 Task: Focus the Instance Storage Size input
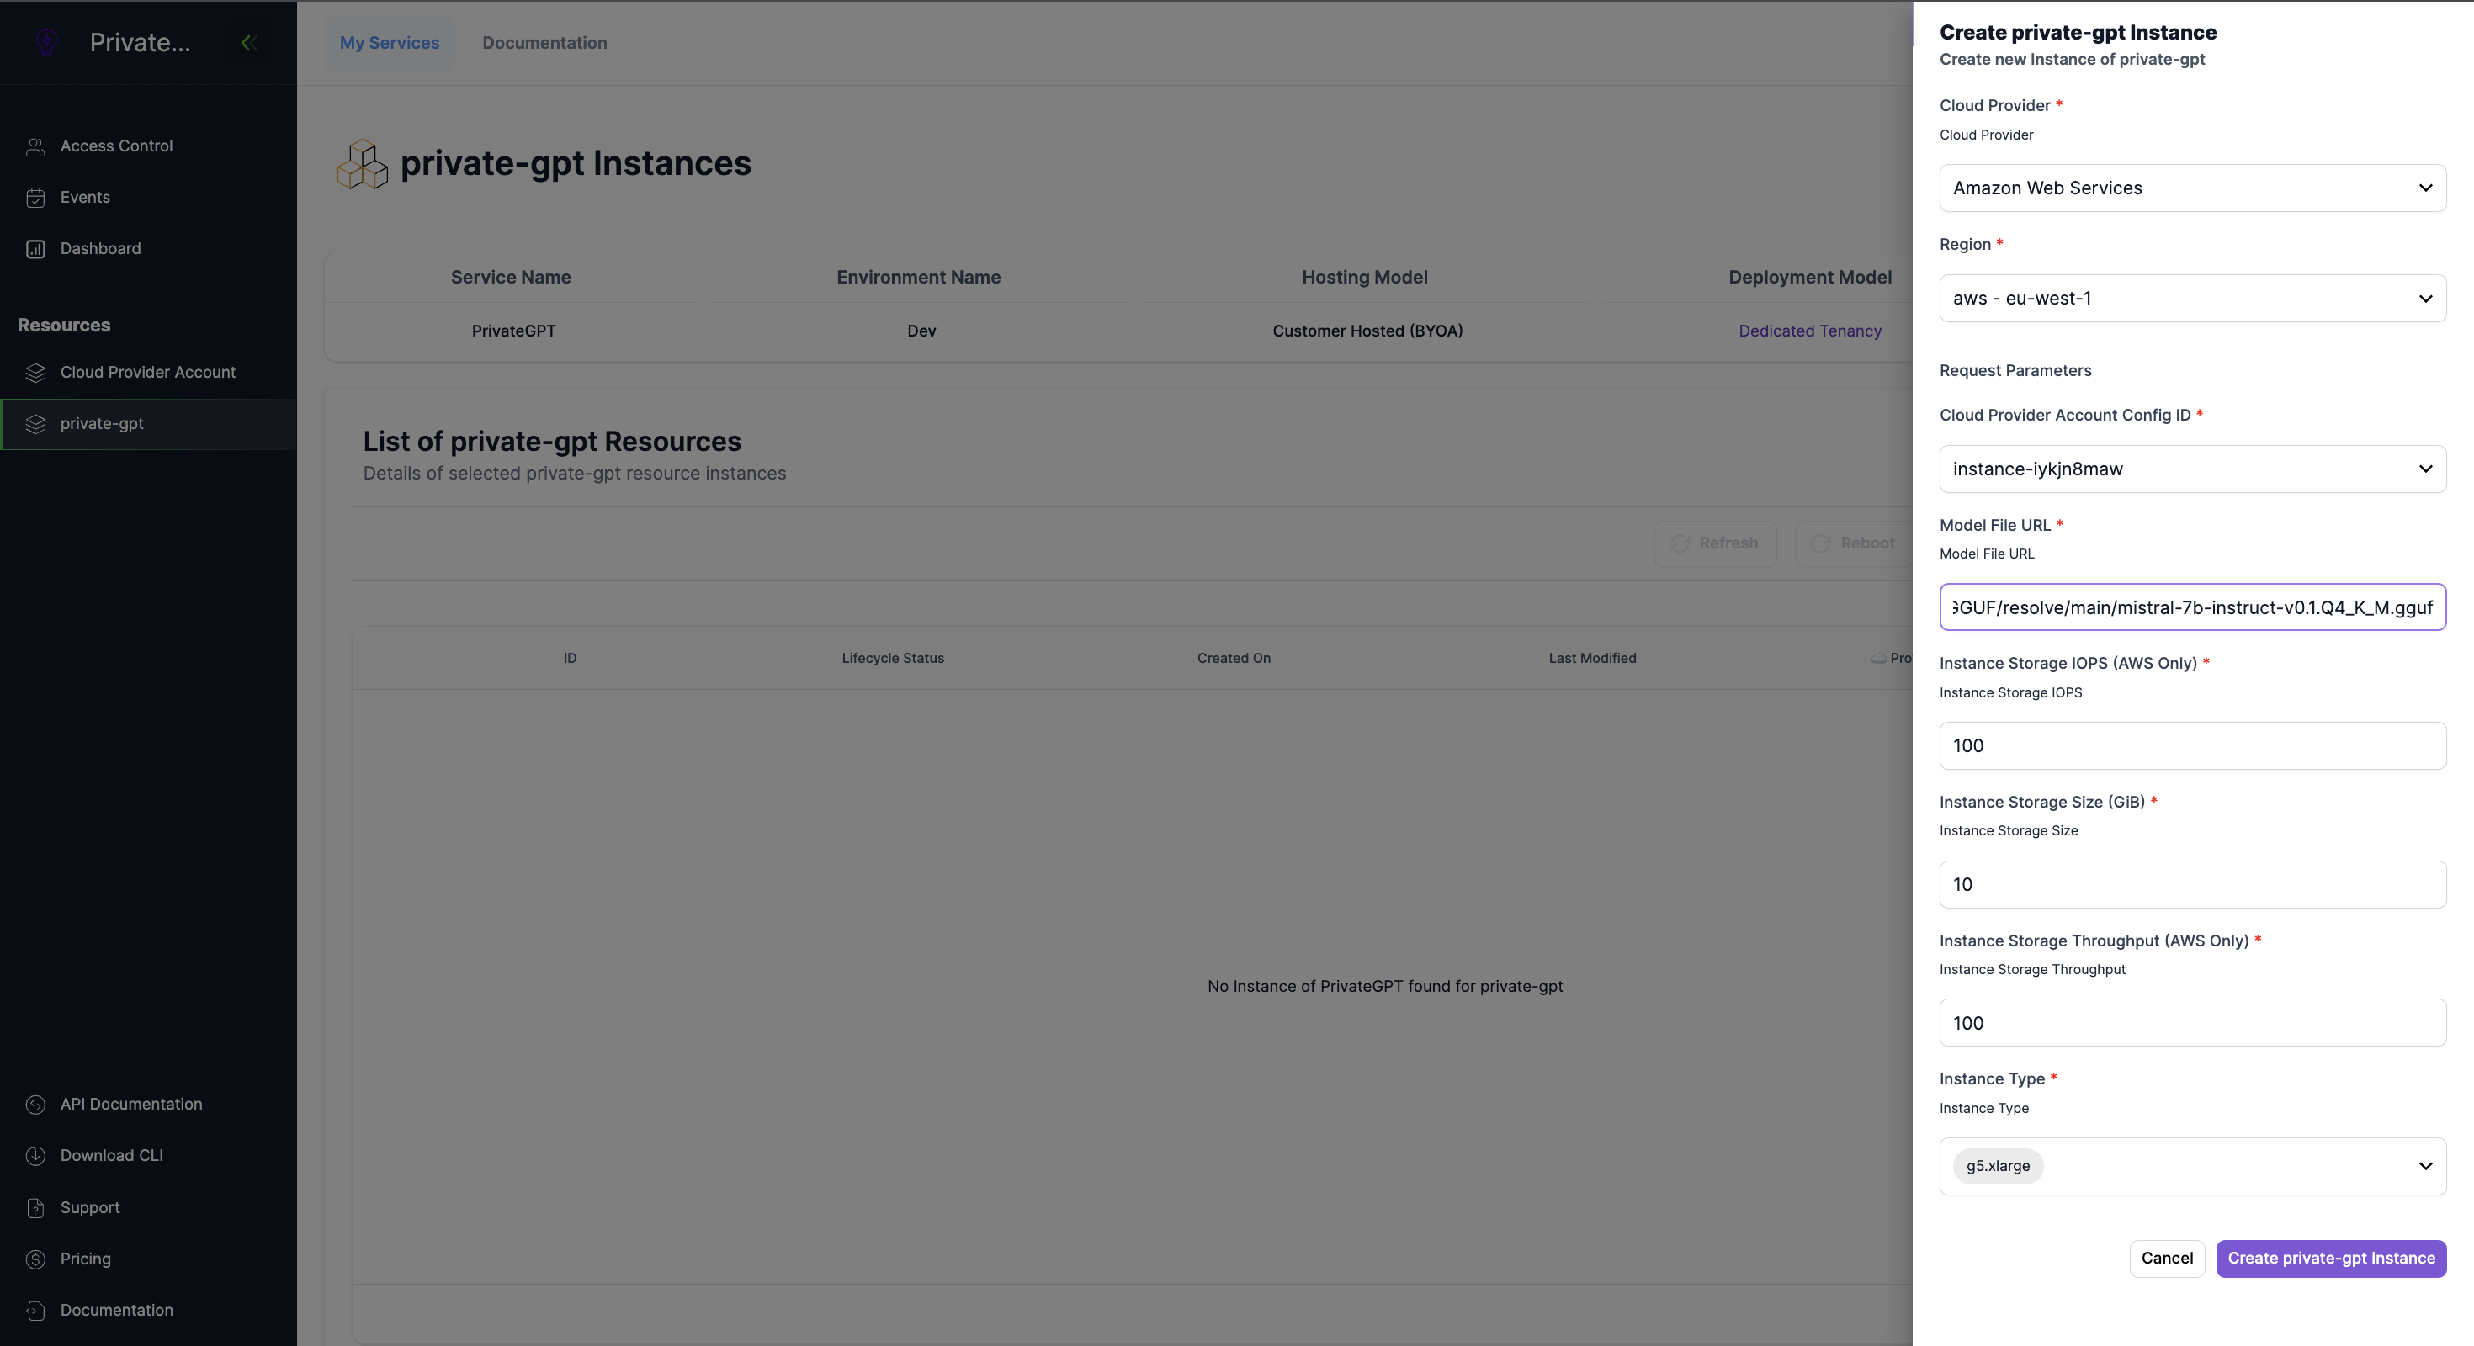coord(2193,885)
